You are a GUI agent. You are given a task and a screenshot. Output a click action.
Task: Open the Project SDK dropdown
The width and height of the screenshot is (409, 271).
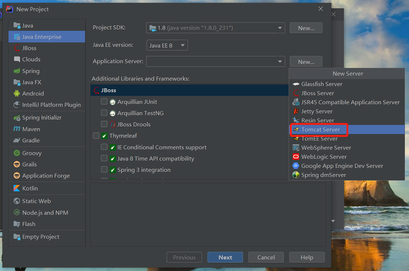point(215,28)
